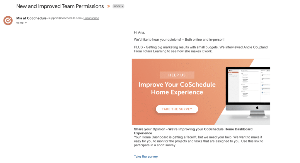Screen dimensions: 300x163
Task: Click the iMac dashboard screenshot image
Action: point(248,92)
